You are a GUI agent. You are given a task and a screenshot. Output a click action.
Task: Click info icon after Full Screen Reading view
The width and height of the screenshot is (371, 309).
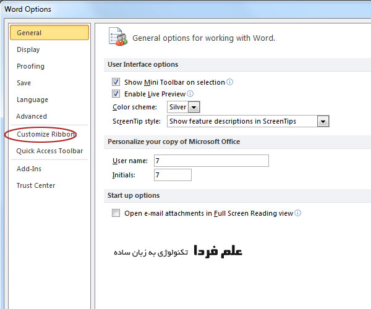coord(298,213)
